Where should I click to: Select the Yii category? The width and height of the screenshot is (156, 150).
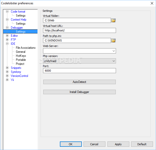[12, 80]
